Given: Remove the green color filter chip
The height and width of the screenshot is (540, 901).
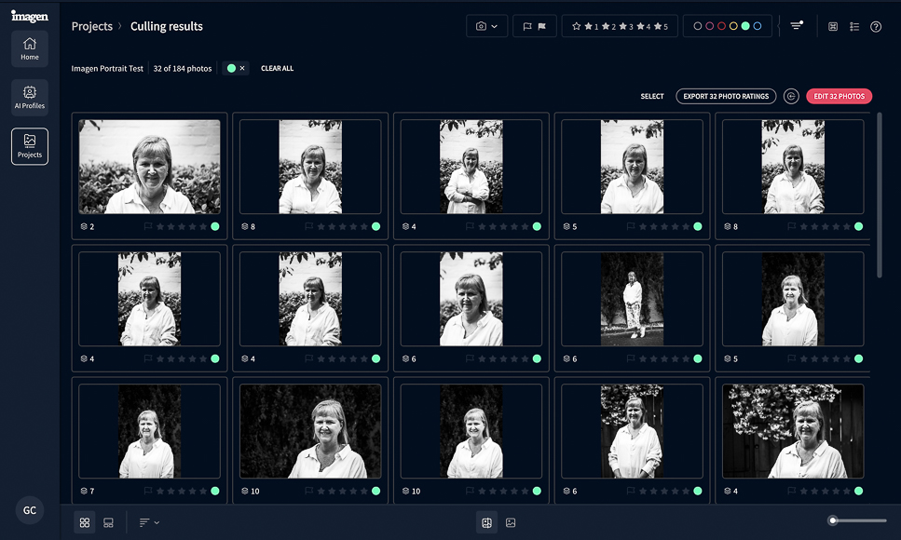Looking at the screenshot, I should point(242,69).
